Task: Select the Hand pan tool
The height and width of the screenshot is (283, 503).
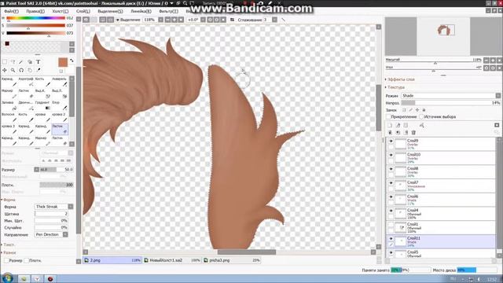Action: [30, 70]
